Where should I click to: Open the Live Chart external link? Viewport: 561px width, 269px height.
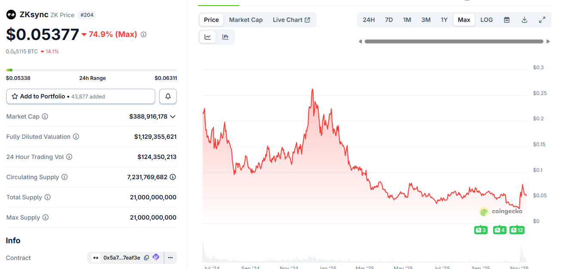[291, 20]
